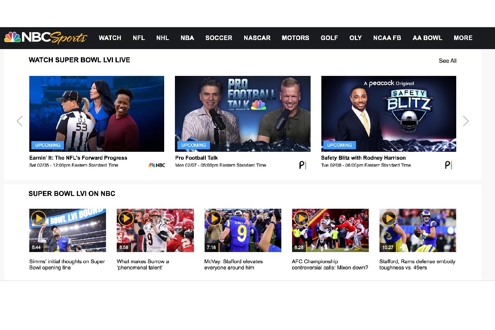Screen dimensions: 495x330
Task: Click the NBC logo under Earnin' It
Action: click(x=157, y=165)
